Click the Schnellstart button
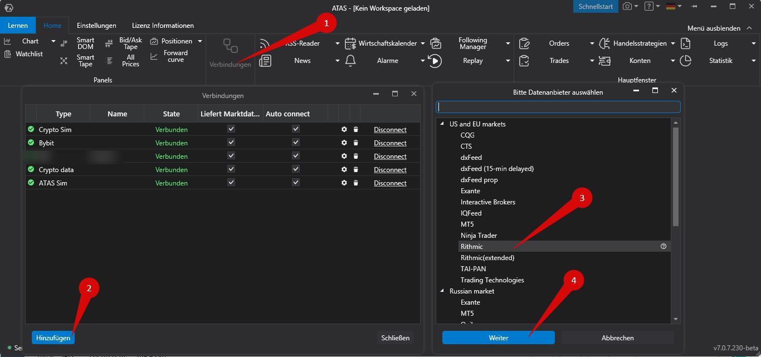This screenshot has height=357, width=761. pyautogui.click(x=596, y=6)
